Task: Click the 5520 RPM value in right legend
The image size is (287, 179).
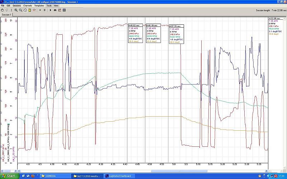Action: tap(274, 29)
